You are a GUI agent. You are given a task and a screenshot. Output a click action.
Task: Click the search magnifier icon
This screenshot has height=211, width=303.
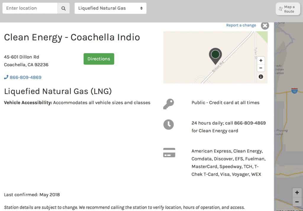tap(63, 8)
